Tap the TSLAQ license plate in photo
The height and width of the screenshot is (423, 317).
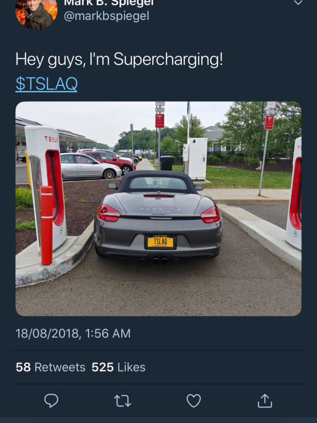tap(161, 241)
